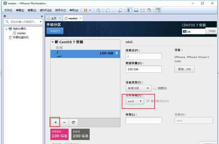This screenshot has height=144, width=219.
Task: Open the library search filter dropdown
Action: (41, 22)
